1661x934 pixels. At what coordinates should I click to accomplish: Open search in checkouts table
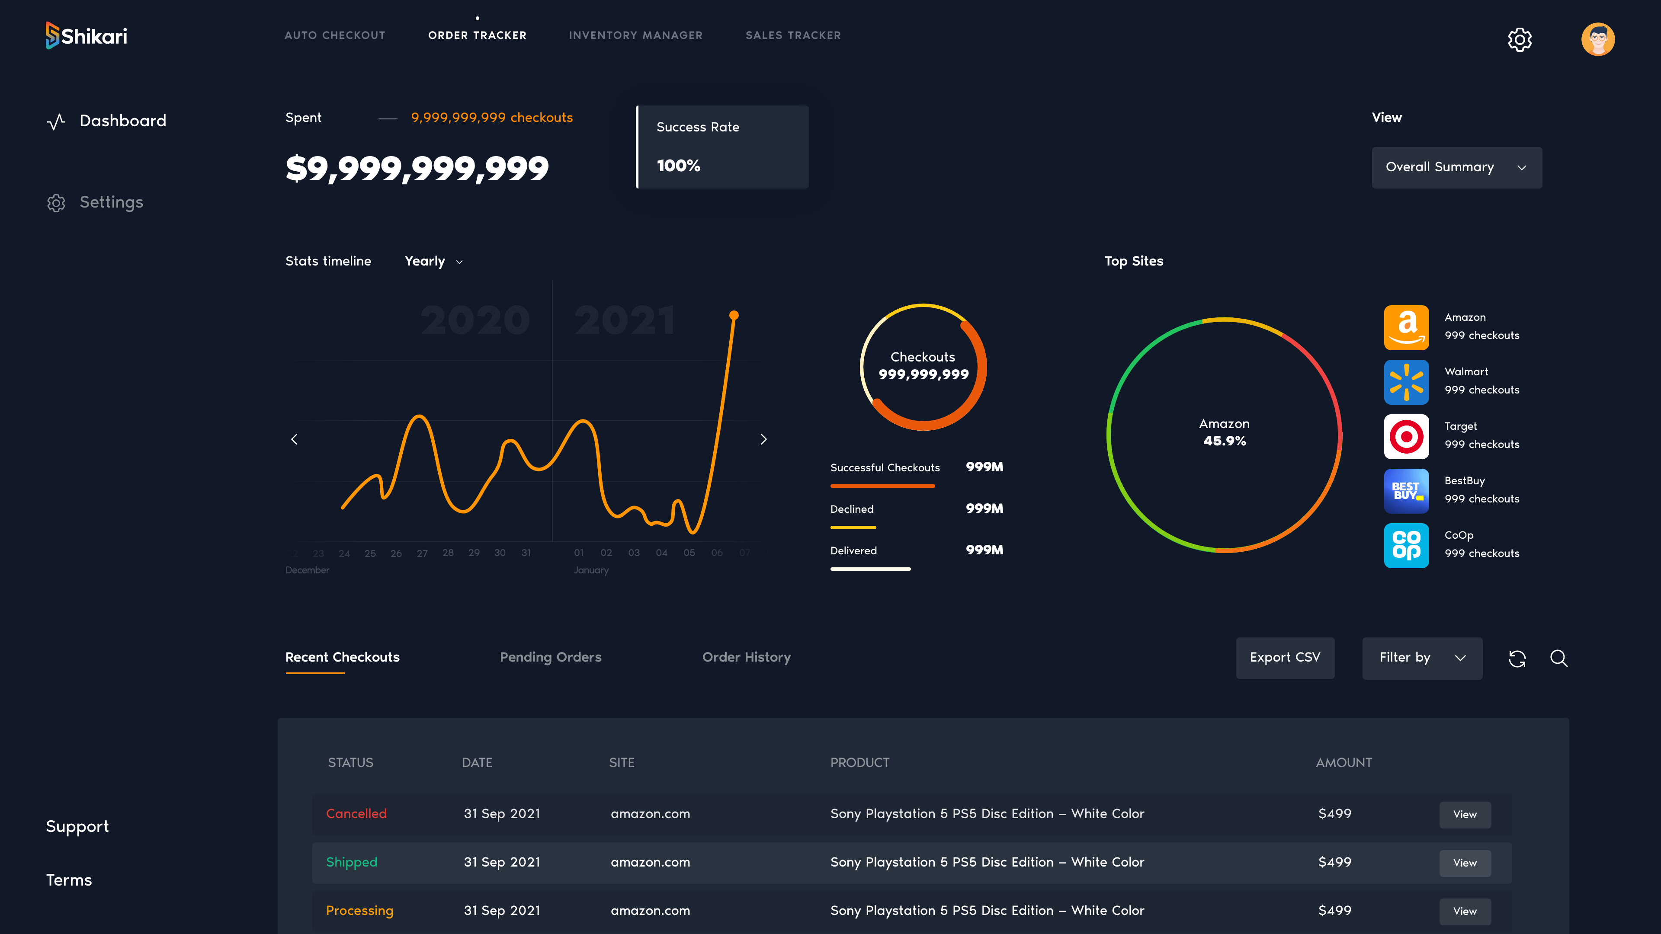pos(1559,658)
